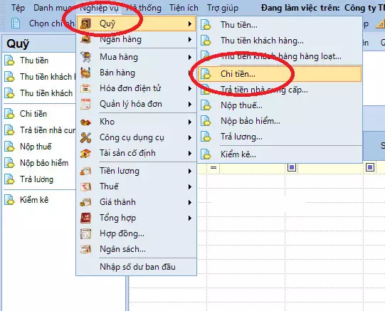Select Trả lương in the Quỹ submenu

[x=280, y=137]
